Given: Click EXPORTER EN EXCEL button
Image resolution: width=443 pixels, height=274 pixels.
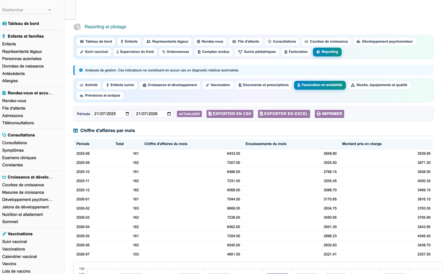Looking at the screenshot, I should (x=284, y=114).
